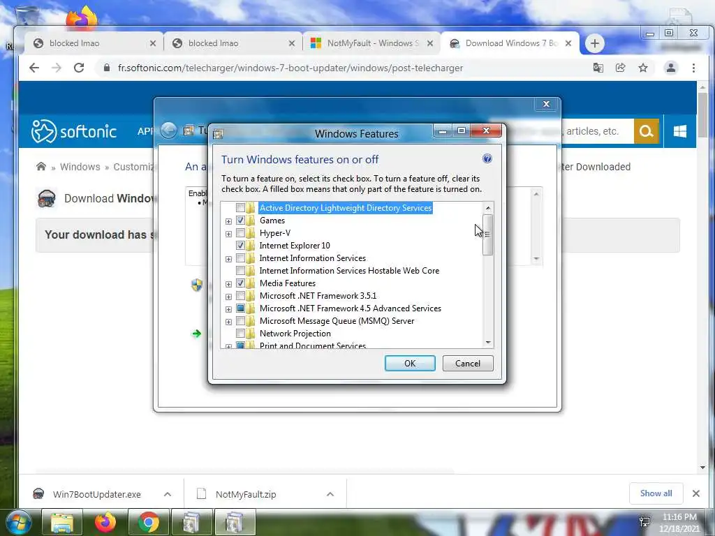The height and width of the screenshot is (536, 715).
Task: Click the Softonic orange search button
Action: click(646, 131)
